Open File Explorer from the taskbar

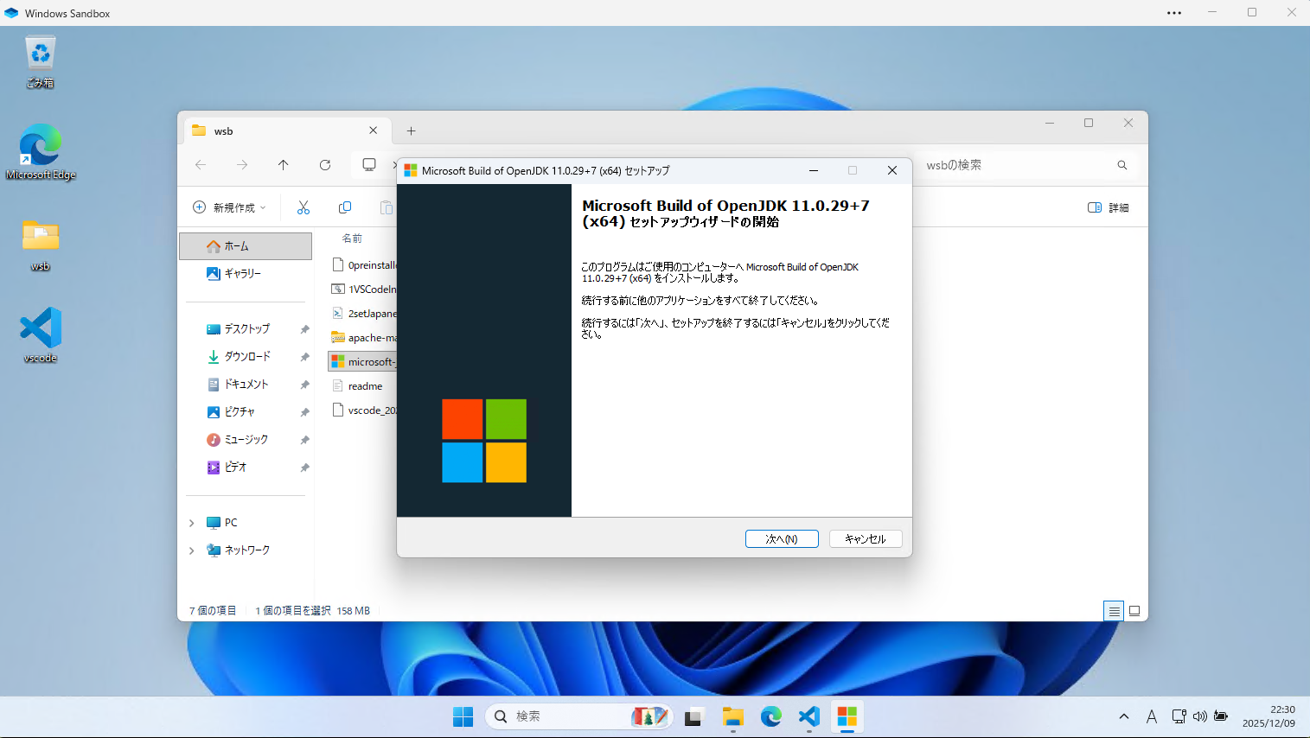point(733,716)
